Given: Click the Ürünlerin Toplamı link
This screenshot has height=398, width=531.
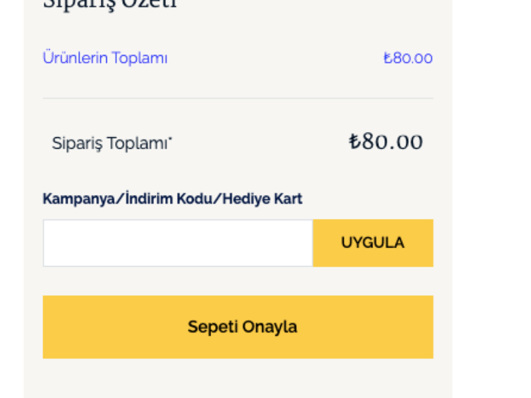Looking at the screenshot, I should [x=105, y=58].
